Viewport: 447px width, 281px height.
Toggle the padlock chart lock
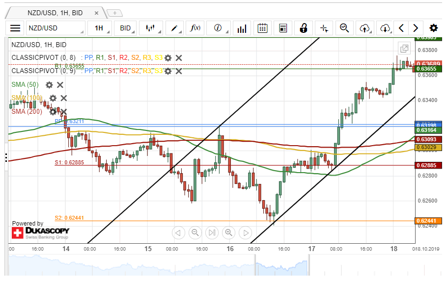point(304,28)
